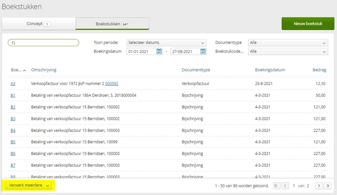Image resolution: width=337 pixels, height=195 pixels.
Task: Open calendar picker for start date 01-01-2021
Action: (x=159, y=52)
